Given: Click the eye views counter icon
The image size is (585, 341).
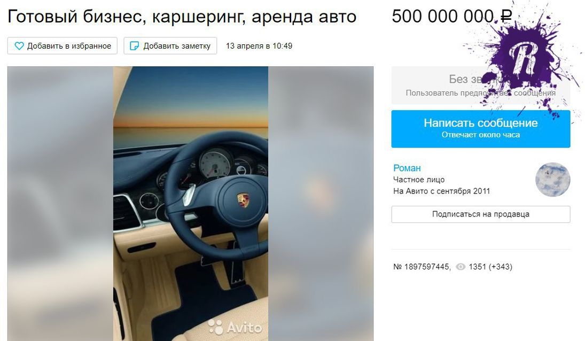Looking at the screenshot, I should 461,267.
